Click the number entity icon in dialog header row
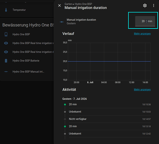Screen dimensions: 159x144 click(62, 22)
